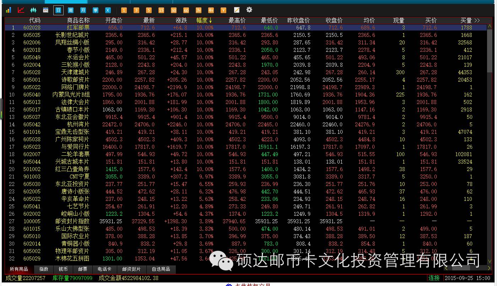The width and height of the screenshot is (497, 286).
Task: Select the 长影世纪城片 row
Action: tap(245, 35)
